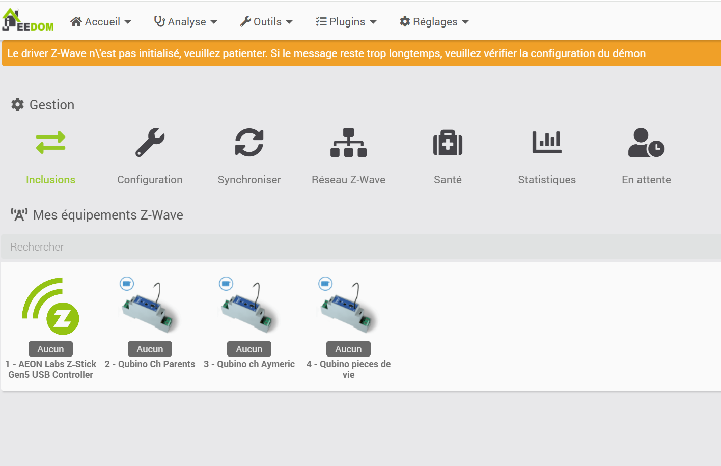Select '2 - Qubino Ch Parents' name

pyautogui.click(x=150, y=364)
